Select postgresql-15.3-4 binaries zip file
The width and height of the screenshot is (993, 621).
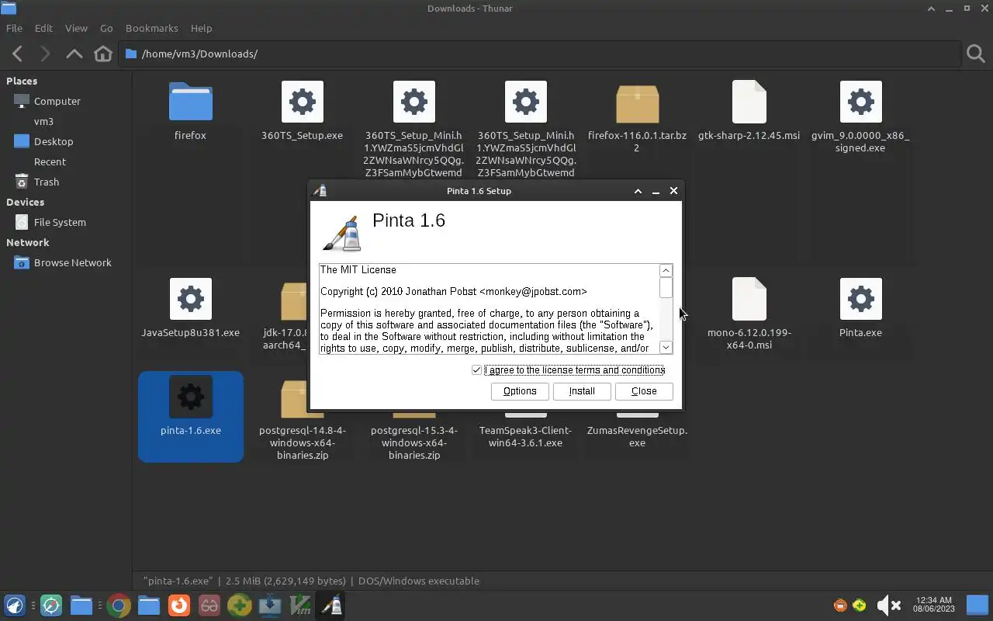413,442
